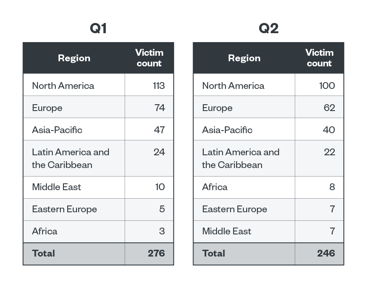365x288 pixels.
Task: Click the Q1 total value 276
Action: pos(156,253)
